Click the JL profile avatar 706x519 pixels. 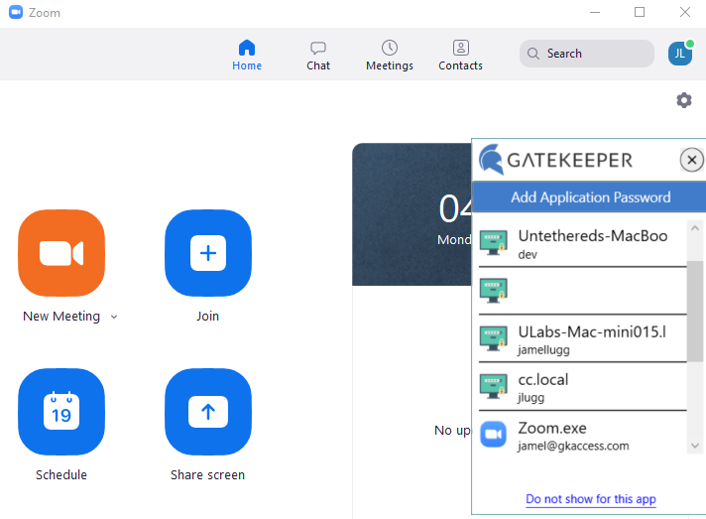click(679, 54)
